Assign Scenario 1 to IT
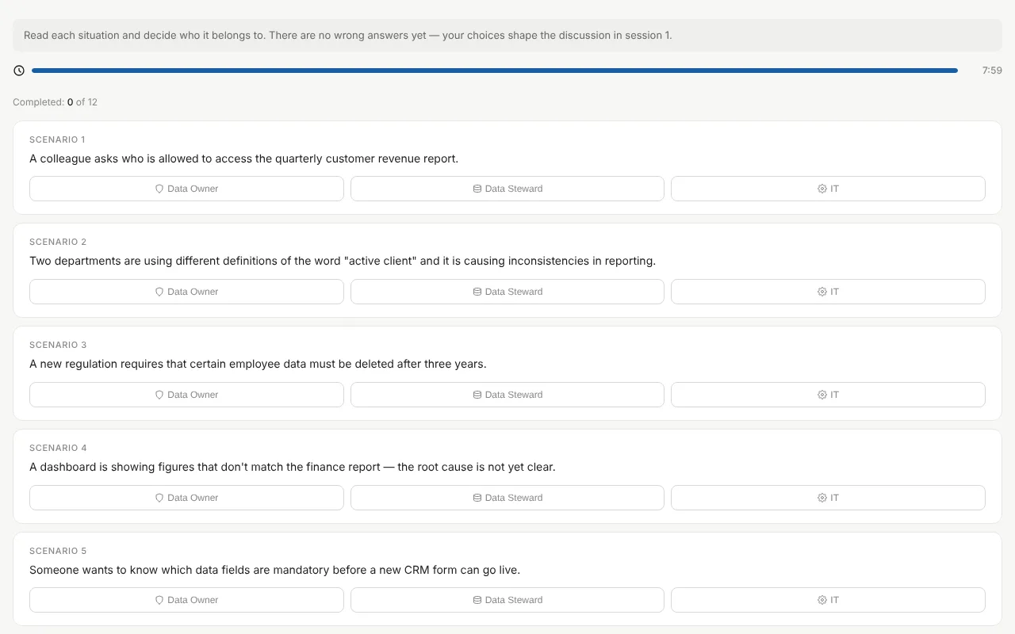 point(828,189)
